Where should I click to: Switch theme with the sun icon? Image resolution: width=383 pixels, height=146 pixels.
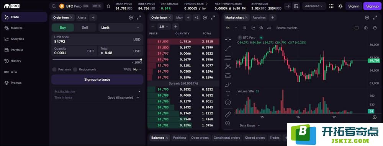[x=340, y=6]
